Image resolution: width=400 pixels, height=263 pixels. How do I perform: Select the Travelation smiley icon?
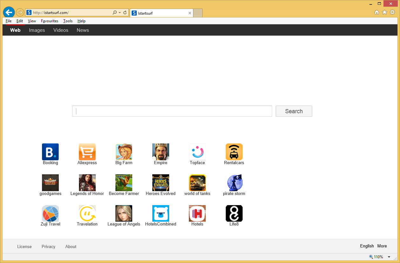(87, 213)
